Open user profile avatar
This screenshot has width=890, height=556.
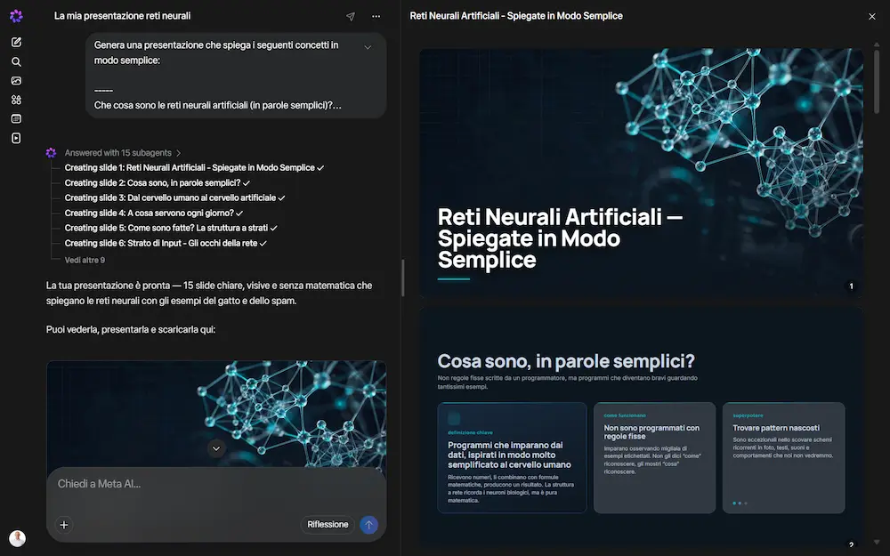(x=17, y=538)
